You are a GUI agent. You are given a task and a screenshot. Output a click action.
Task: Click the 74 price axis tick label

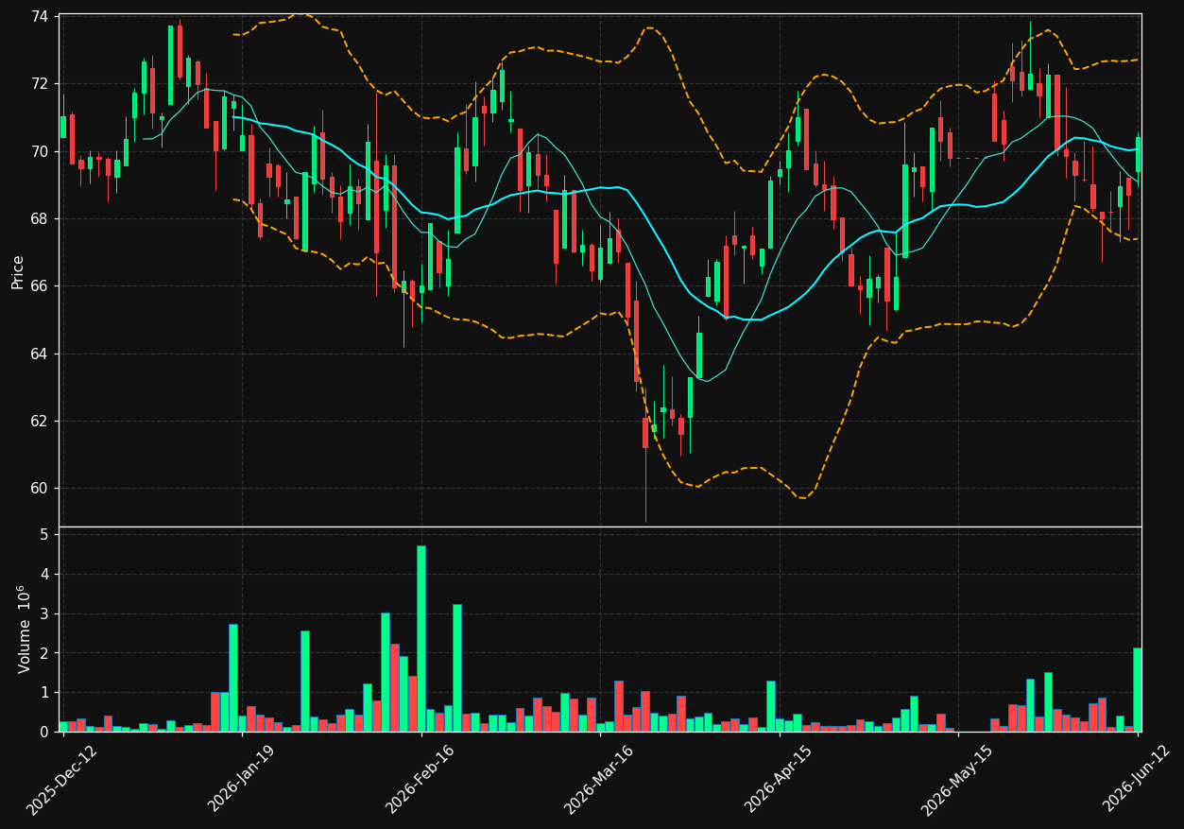(x=42, y=16)
